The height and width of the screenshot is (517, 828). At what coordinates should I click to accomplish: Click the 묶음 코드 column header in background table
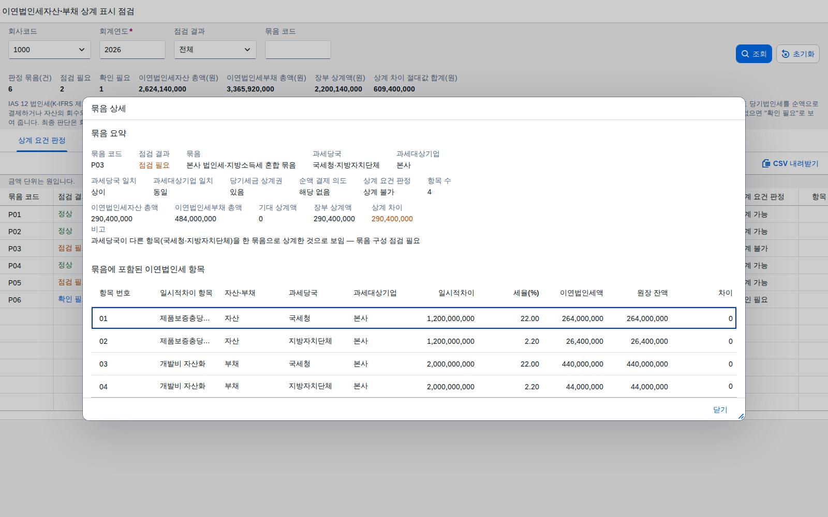coord(24,197)
